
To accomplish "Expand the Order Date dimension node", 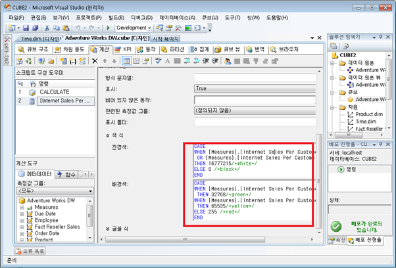I will [22, 234].
